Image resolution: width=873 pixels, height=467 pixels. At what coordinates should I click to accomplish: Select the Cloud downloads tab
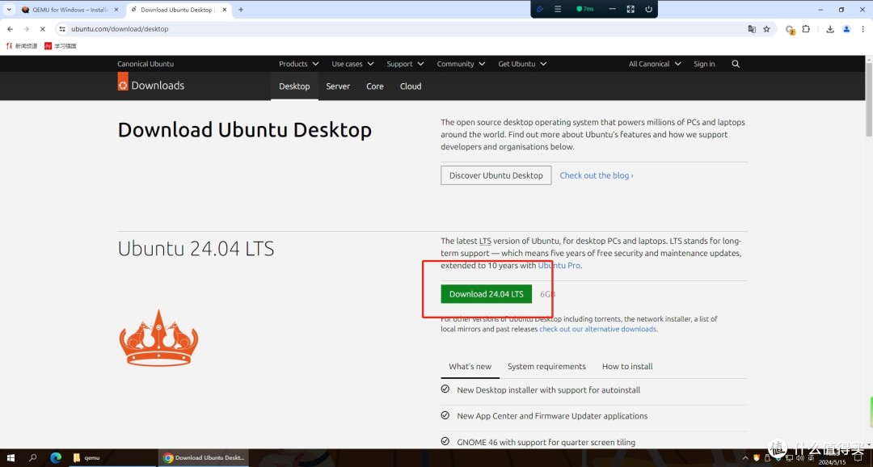[x=411, y=86]
